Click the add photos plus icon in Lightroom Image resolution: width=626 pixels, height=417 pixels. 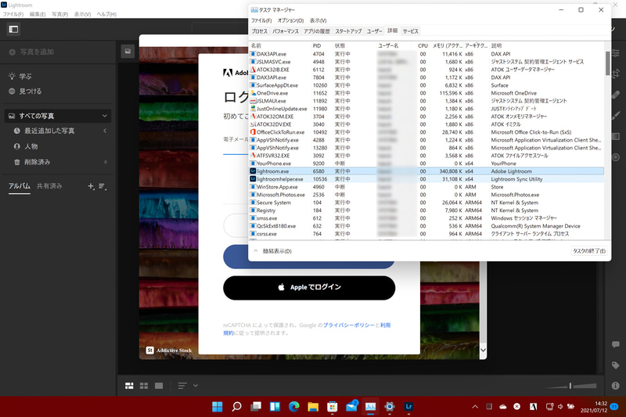pyautogui.click(x=13, y=52)
